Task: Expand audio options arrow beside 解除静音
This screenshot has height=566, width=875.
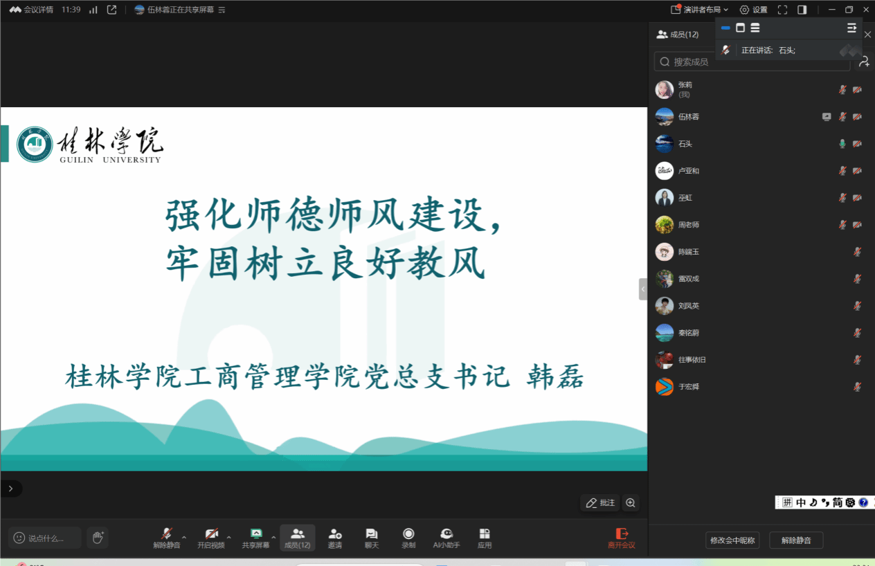Action: tap(184, 537)
